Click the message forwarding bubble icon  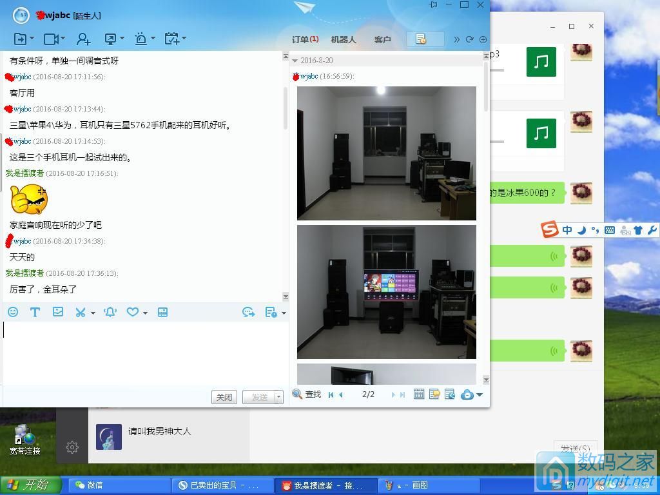click(249, 312)
